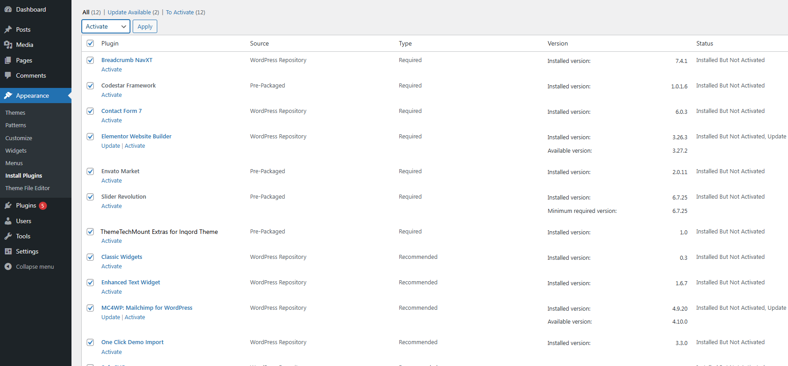Uncheck the MC4WP Mailchimp checkbox

tap(90, 308)
